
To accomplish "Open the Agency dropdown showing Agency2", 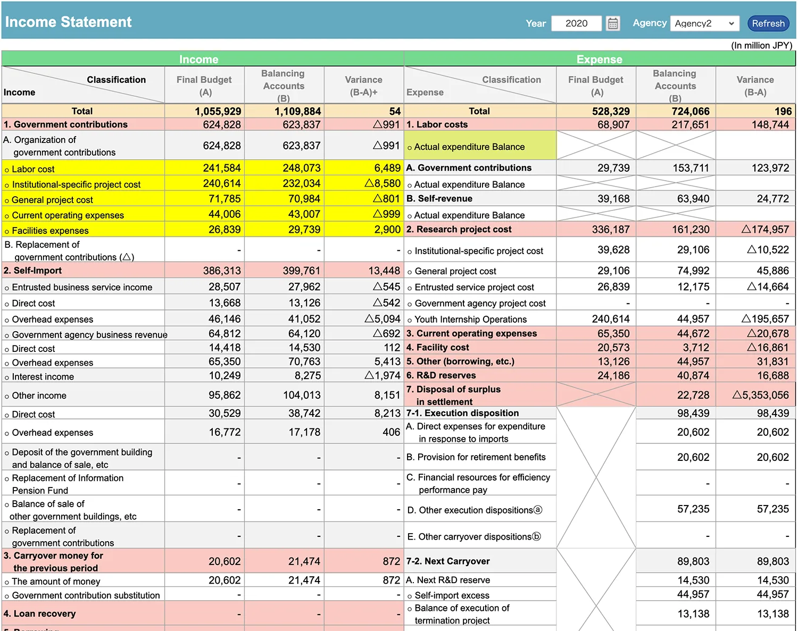I will (x=704, y=23).
